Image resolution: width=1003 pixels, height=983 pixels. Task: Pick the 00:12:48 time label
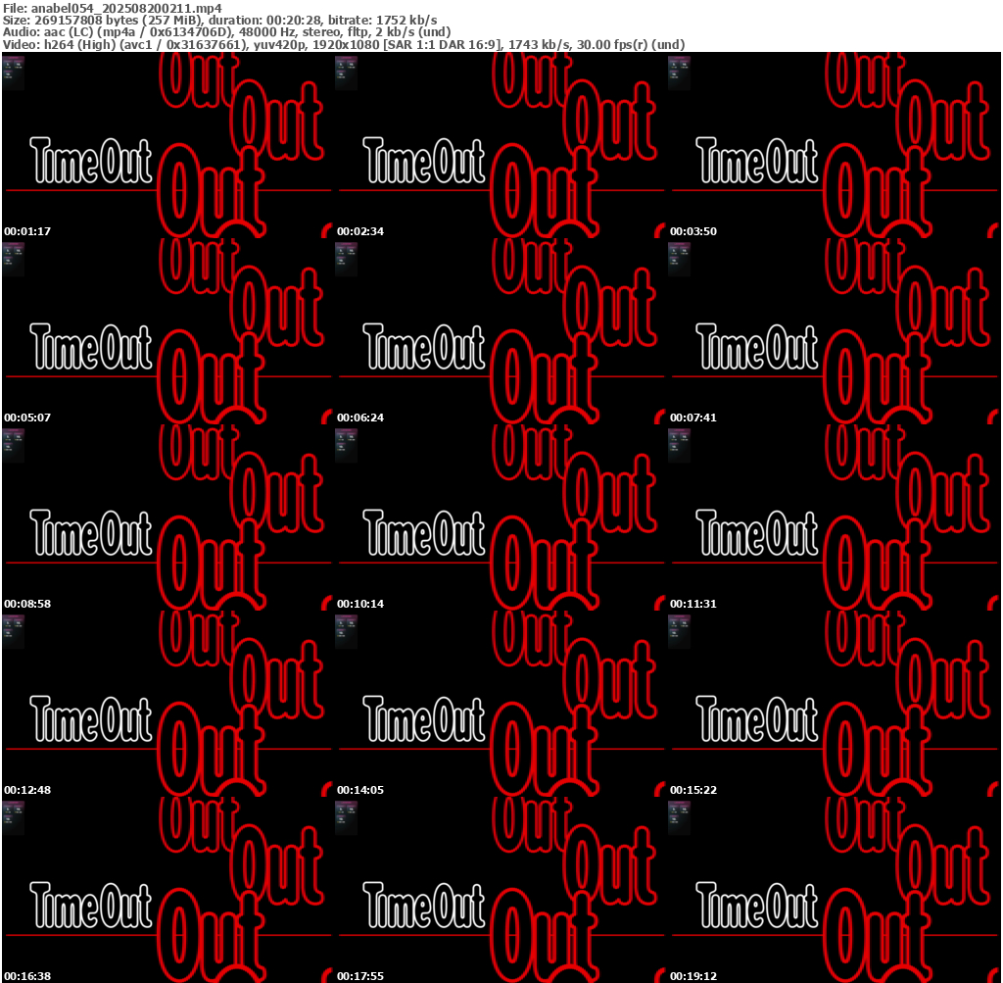(x=26, y=790)
